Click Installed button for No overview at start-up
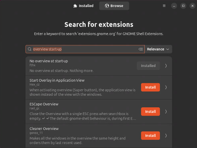The height and width of the screenshot is (148, 197). [148, 66]
